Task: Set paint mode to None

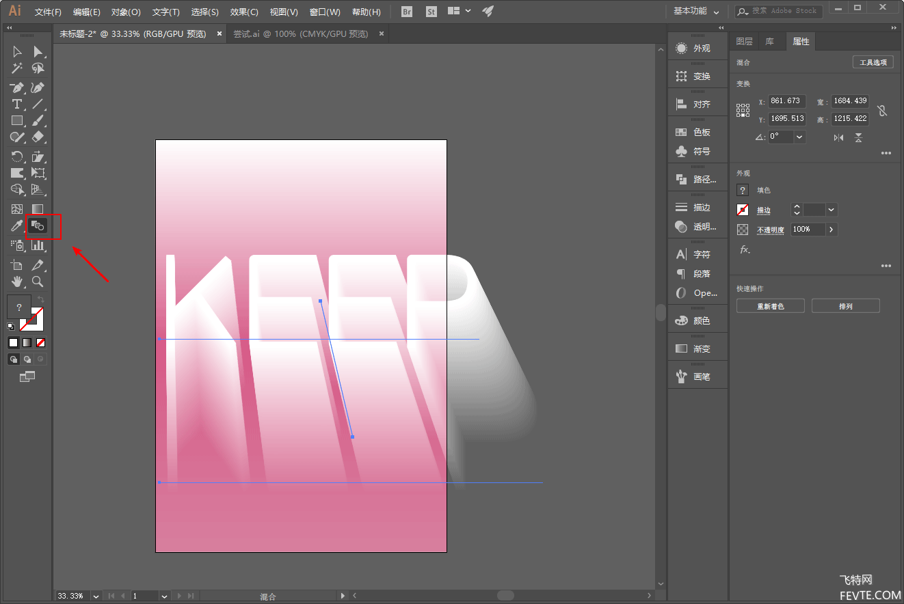Action: coord(41,342)
